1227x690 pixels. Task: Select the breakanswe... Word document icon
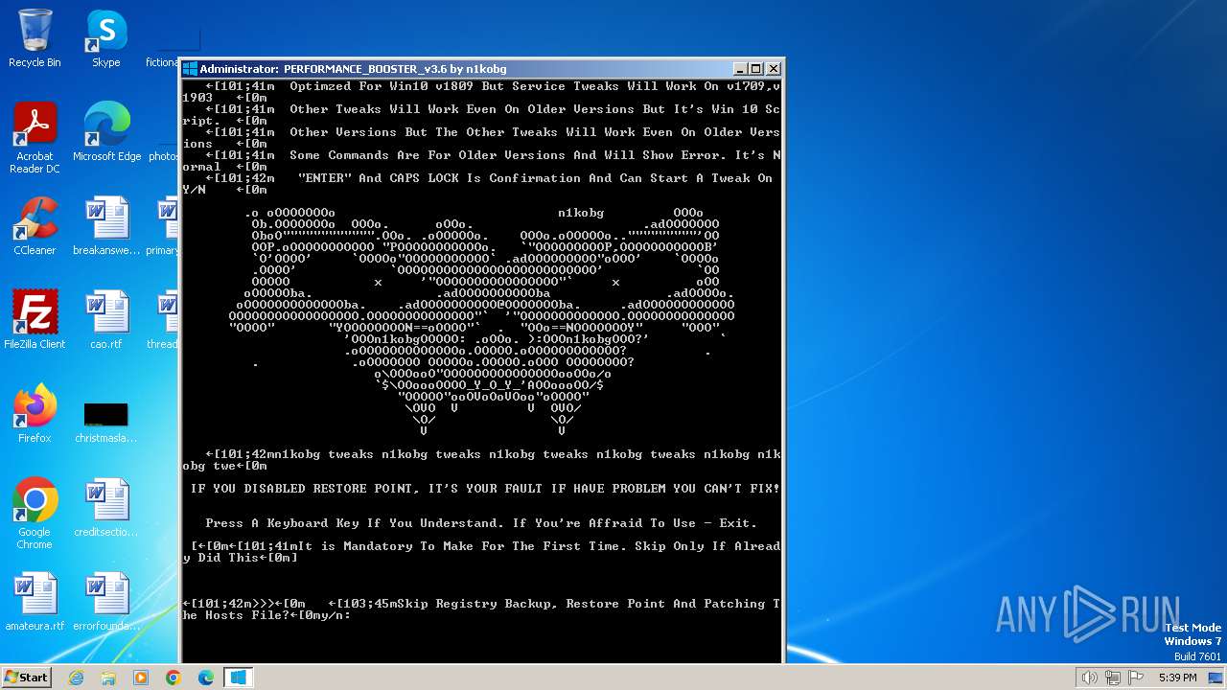click(x=106, y=226)
